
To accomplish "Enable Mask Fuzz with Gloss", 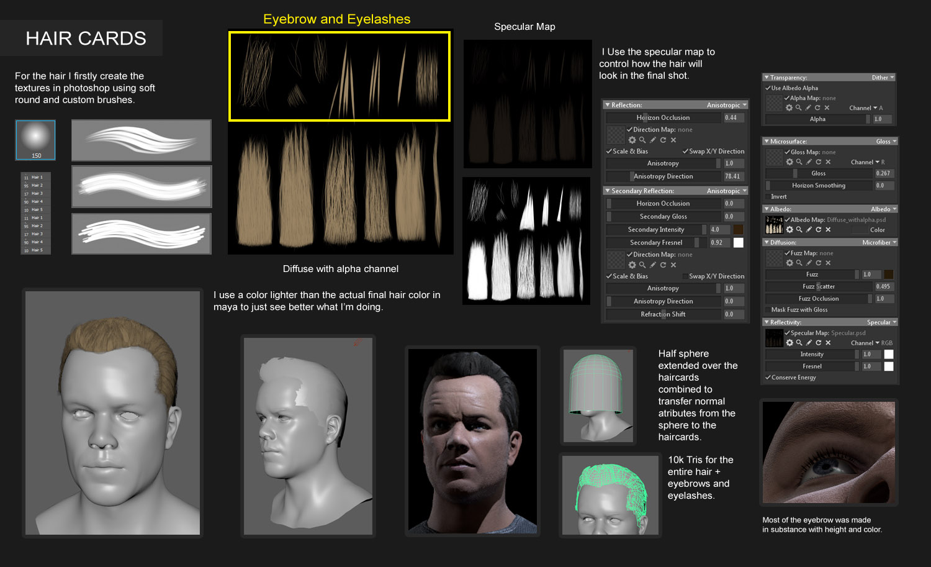I will click(768, 309).
